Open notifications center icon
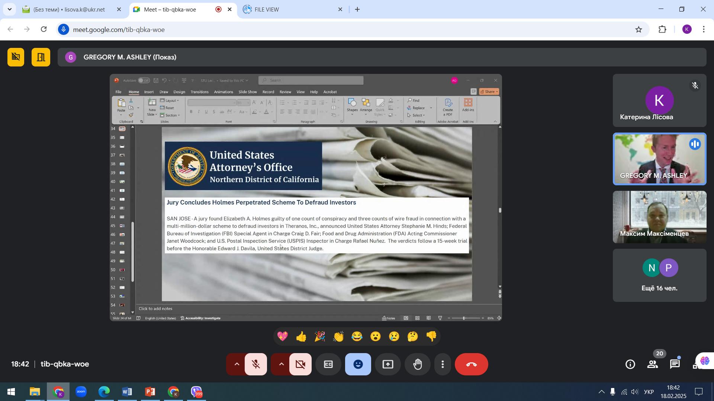Screen dimensions: 714x401 click(699, 392)
